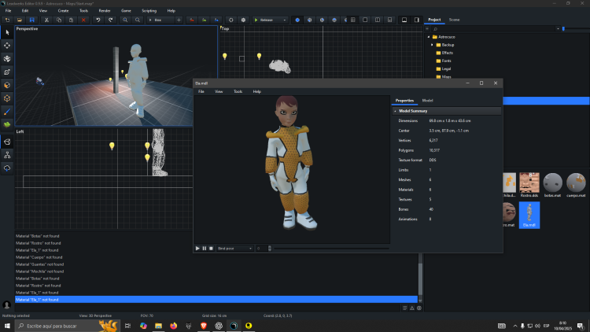
Task: Pause the model animation playback
Action: click(x=205, y=248)
